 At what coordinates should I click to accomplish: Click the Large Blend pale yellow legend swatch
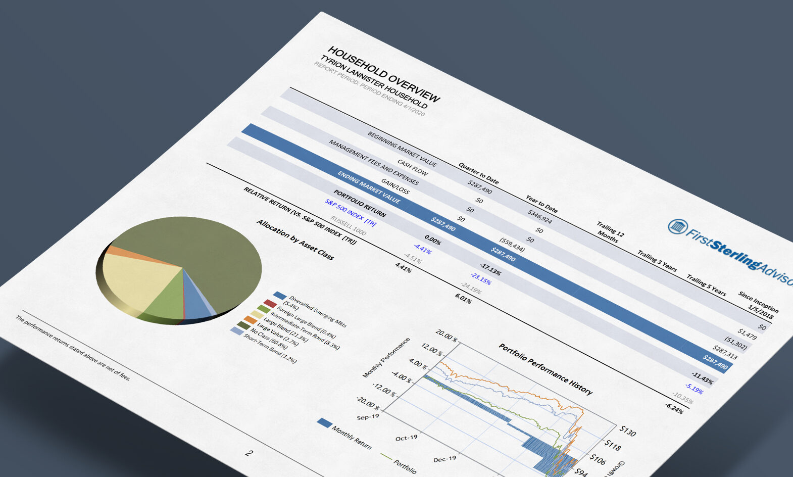(x=257, y=315)
